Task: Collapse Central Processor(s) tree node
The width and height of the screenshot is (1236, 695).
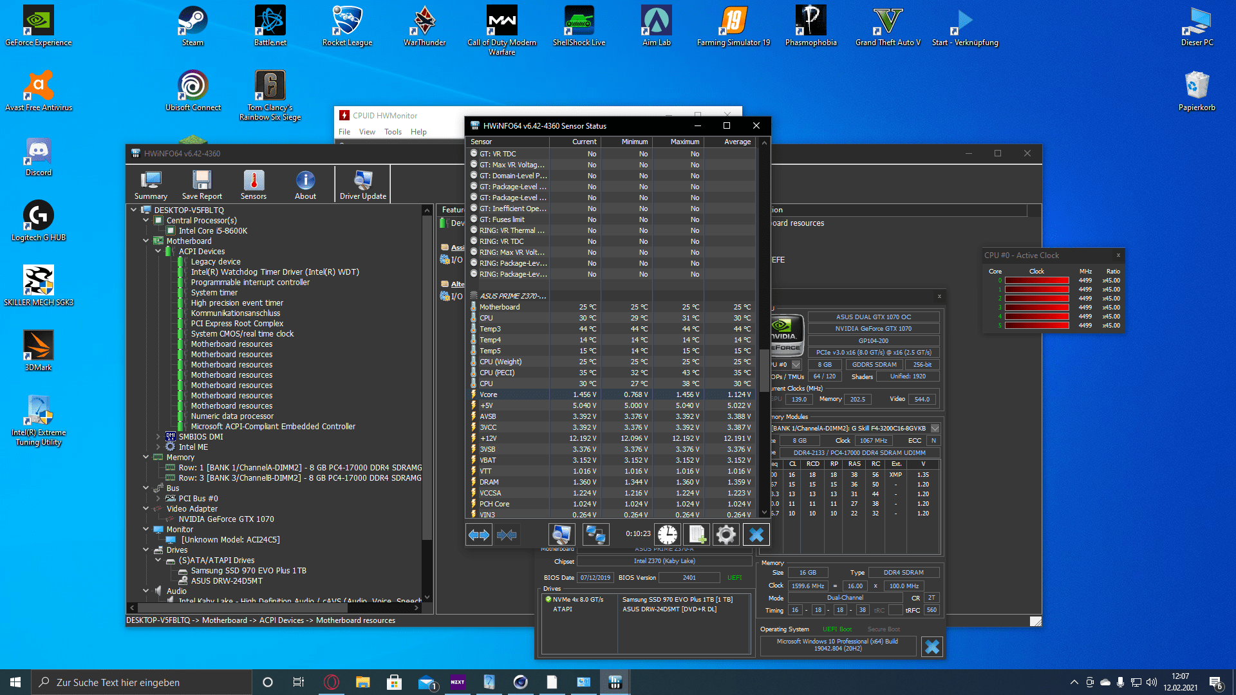Action: pyautogui.click(x=146, y=220)
